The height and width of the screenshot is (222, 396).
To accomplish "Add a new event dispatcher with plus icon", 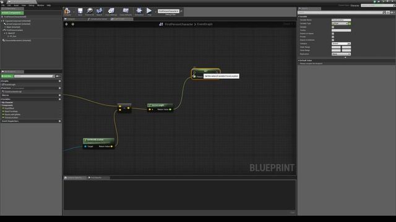I will [x=60, y=121].
